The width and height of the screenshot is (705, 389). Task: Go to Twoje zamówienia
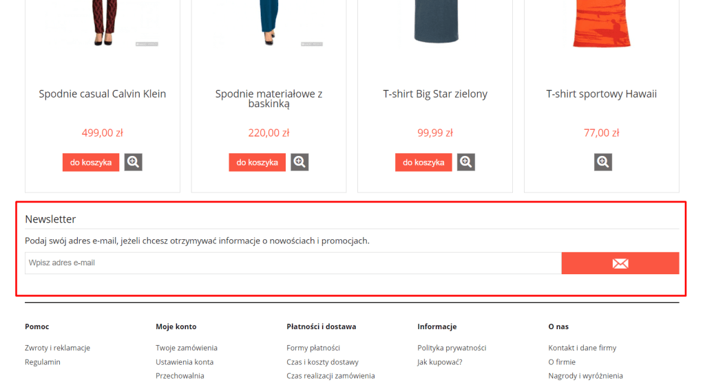point(187,348)
